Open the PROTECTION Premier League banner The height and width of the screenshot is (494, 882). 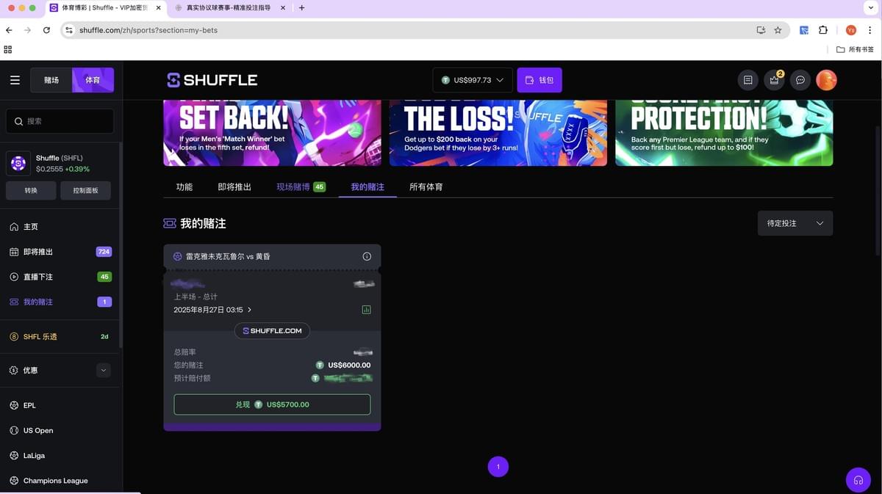point(724,133)
